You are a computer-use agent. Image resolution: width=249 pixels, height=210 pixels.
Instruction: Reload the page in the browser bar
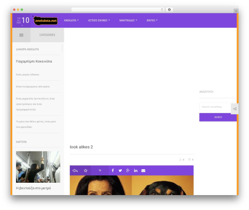pos(162,9)
